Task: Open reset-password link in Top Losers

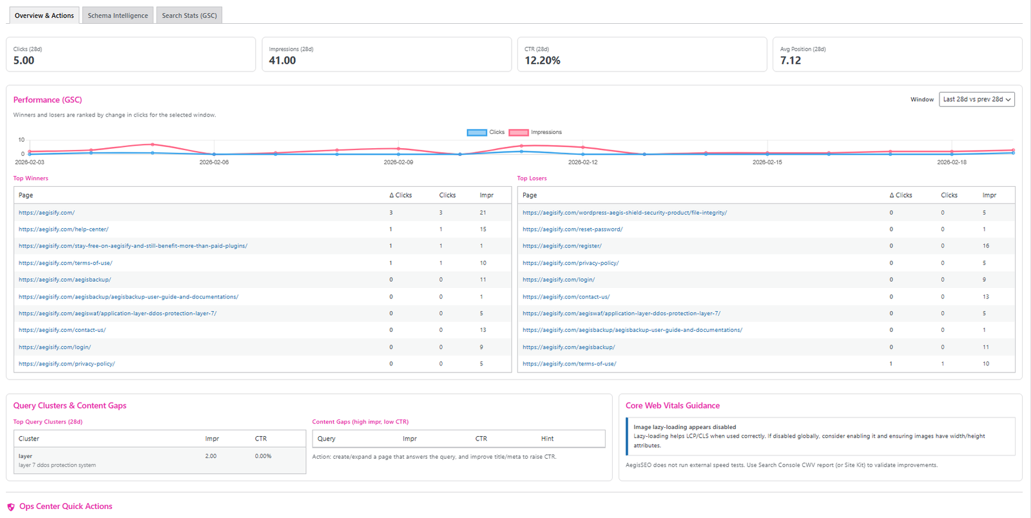Action: pos(572,229)
